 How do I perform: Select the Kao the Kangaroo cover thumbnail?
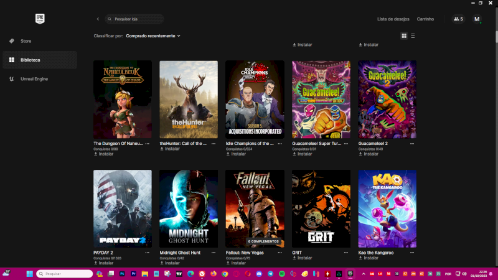[387, 209]
